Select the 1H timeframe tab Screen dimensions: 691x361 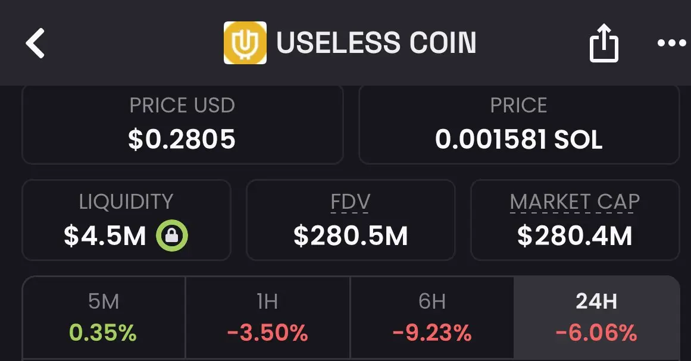267,317
